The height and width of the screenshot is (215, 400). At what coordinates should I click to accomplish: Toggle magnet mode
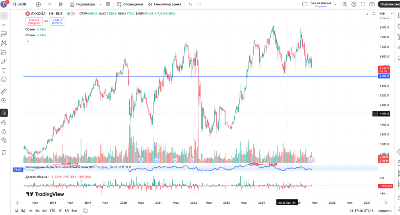[4, 113]
